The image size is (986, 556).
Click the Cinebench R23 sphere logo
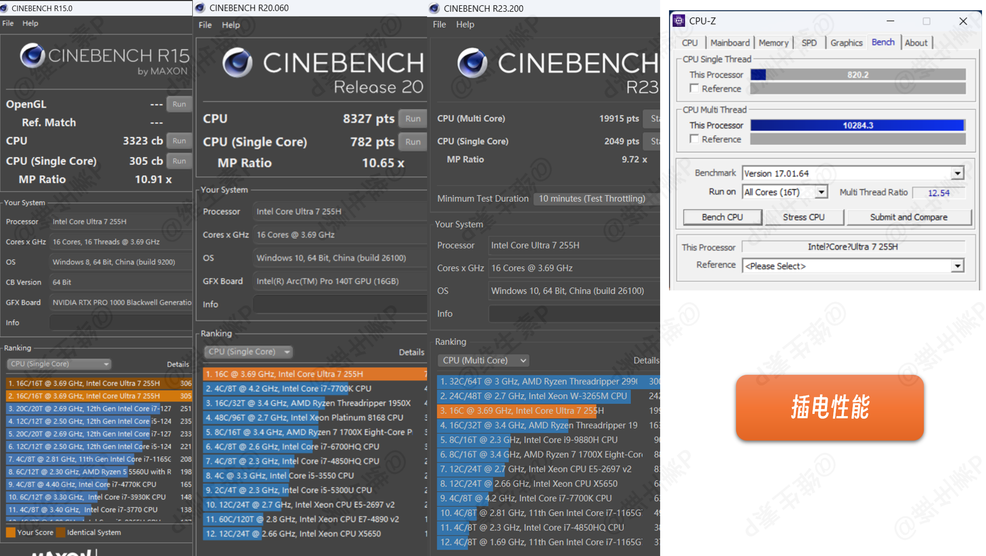pyautogui.click(x=472, y=63)
